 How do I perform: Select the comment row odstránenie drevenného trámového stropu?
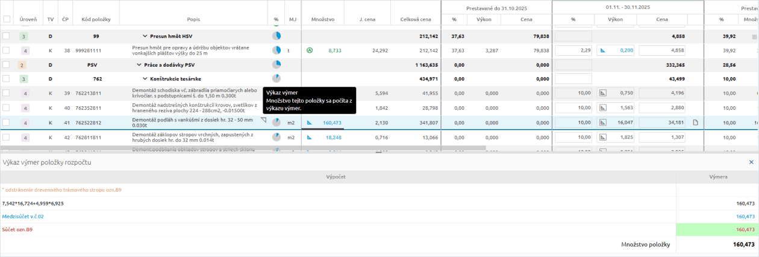[x=379, y=190]
